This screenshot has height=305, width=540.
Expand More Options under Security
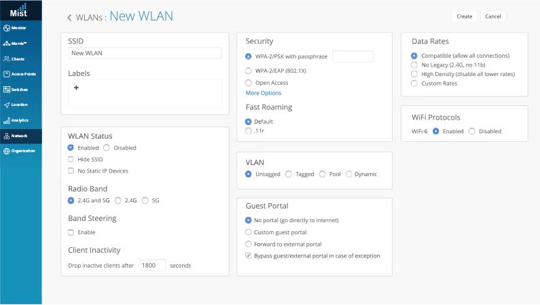coord(264,93)
